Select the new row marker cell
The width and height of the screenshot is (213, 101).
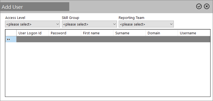11,39
